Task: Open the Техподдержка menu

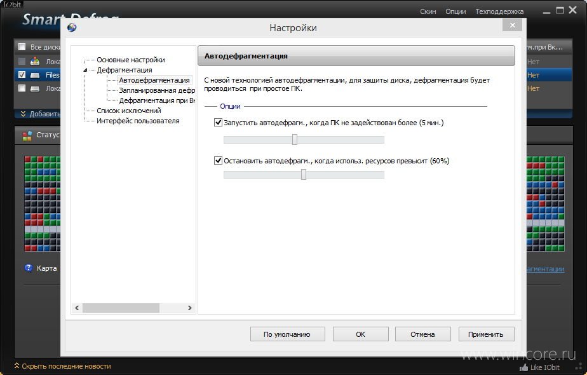Action: [x=499, y=11]
